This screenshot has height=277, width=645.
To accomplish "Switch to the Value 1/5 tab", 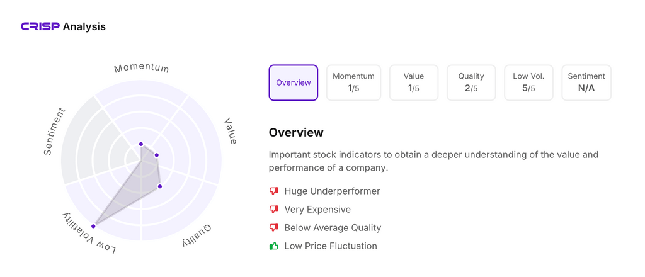I will pos(414,82).
